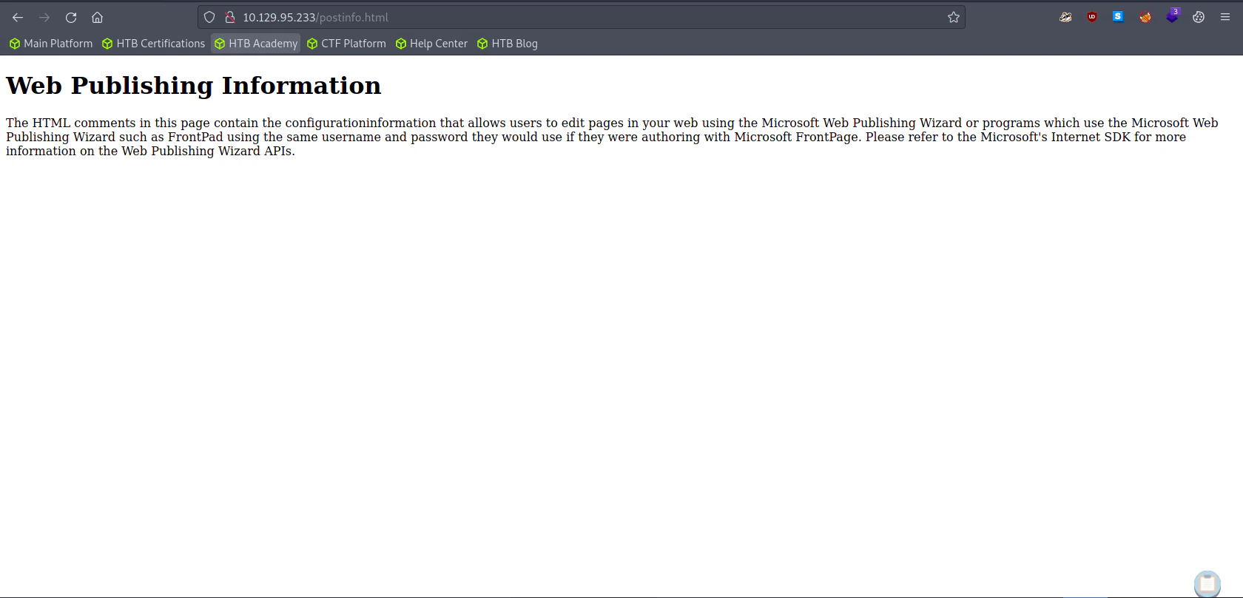Click the address bar showing 10.129.95.233/postinfo.html
This screenshot has height=598, width=1243.
click(x=582, y=17)
